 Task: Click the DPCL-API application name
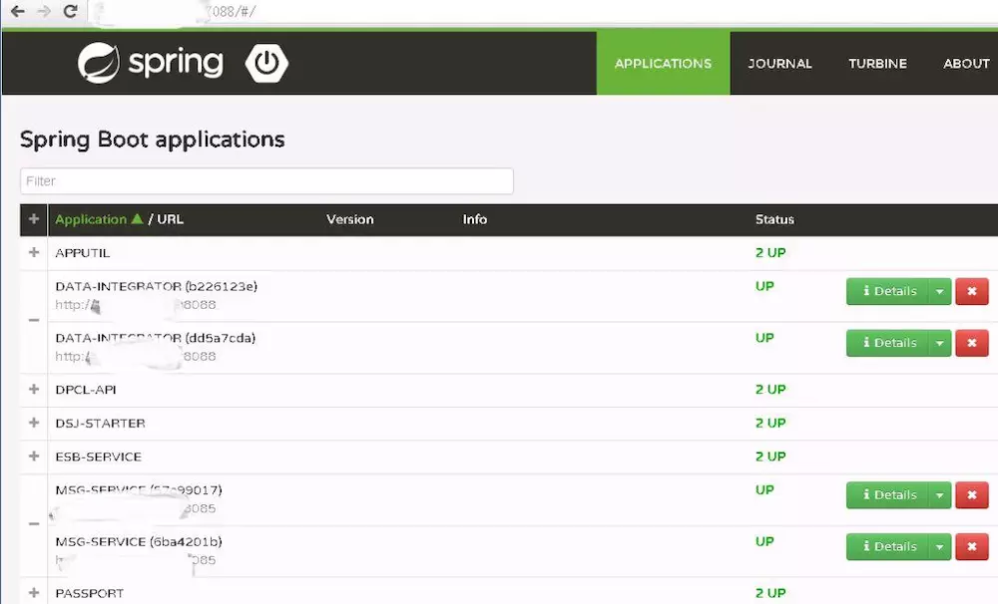86,390
